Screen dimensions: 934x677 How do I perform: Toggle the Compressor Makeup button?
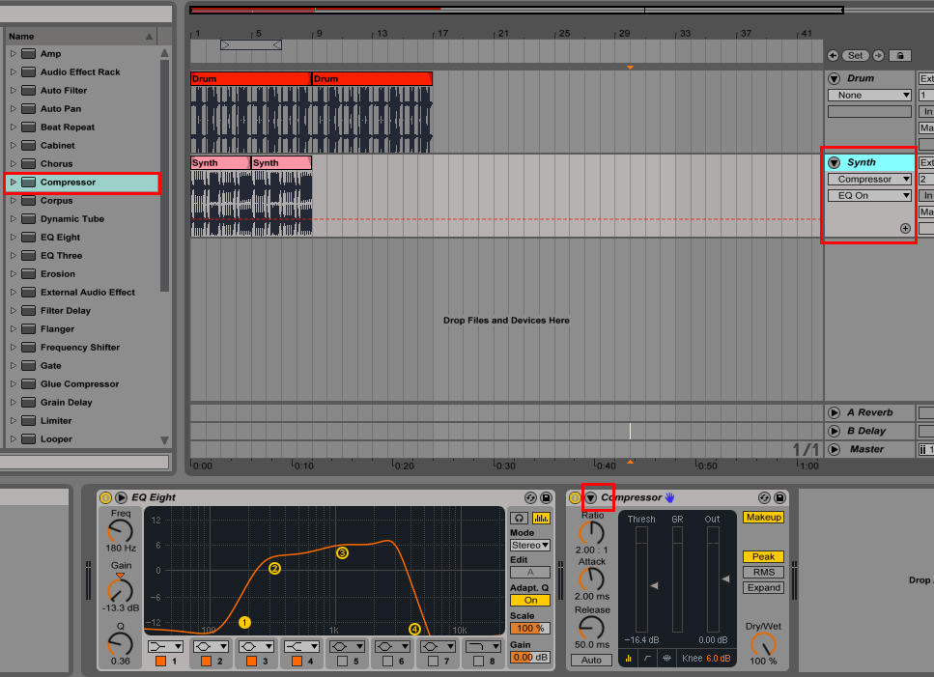[x=764, y=518]
